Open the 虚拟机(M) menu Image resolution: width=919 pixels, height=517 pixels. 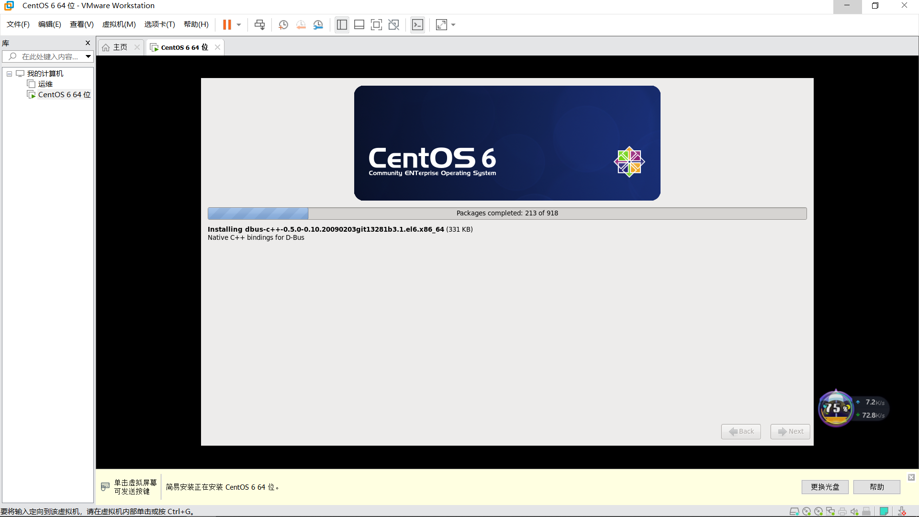point(119,24)
